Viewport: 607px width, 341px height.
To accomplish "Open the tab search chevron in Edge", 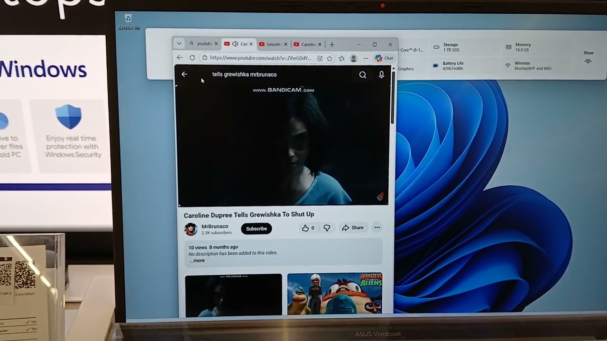I will [x=179, y=44].
